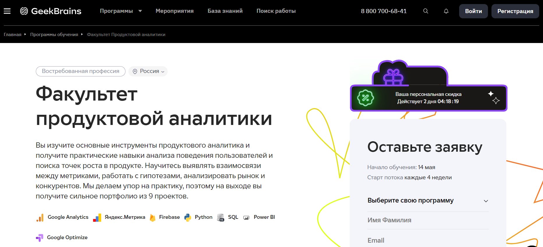Click the Power BI icon

click(246, 218)
